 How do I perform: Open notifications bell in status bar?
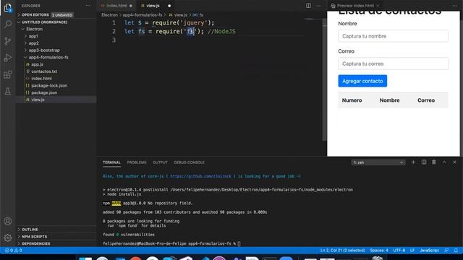pyautogui.click(x=456, y=251)
